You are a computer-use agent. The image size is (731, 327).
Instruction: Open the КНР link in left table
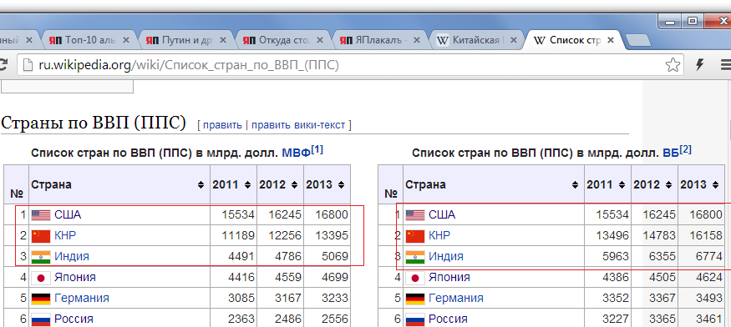pos(65,236)
